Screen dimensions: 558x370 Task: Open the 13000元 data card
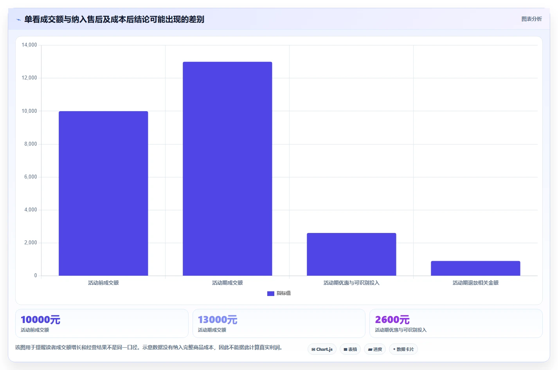(x=279, y=323)
